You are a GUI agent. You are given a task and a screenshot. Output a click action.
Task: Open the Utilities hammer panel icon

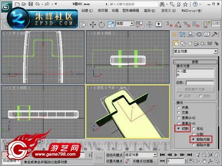[x=214, y=35]
